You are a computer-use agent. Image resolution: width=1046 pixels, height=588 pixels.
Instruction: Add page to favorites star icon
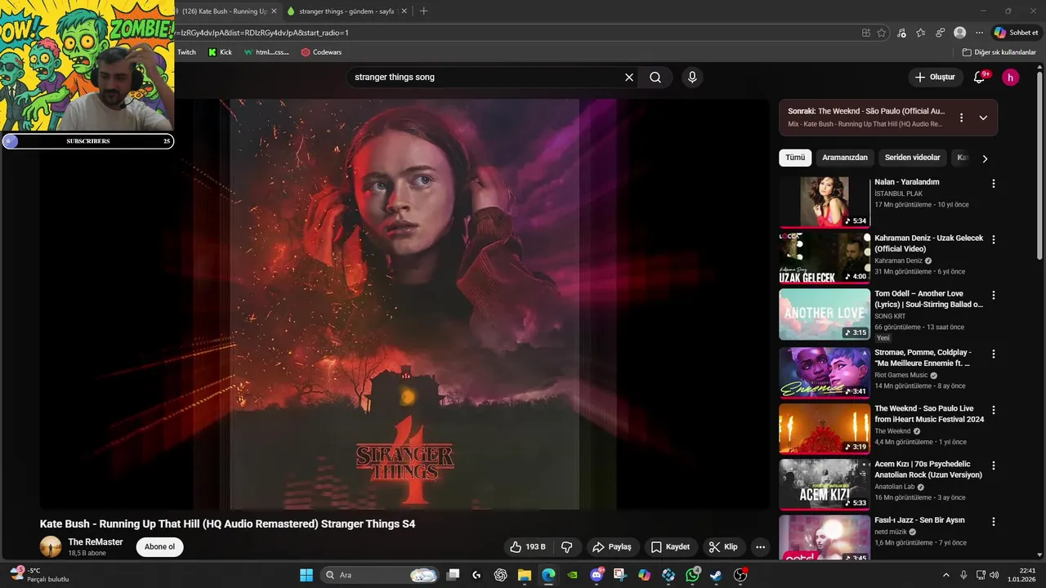click(882, 33)
